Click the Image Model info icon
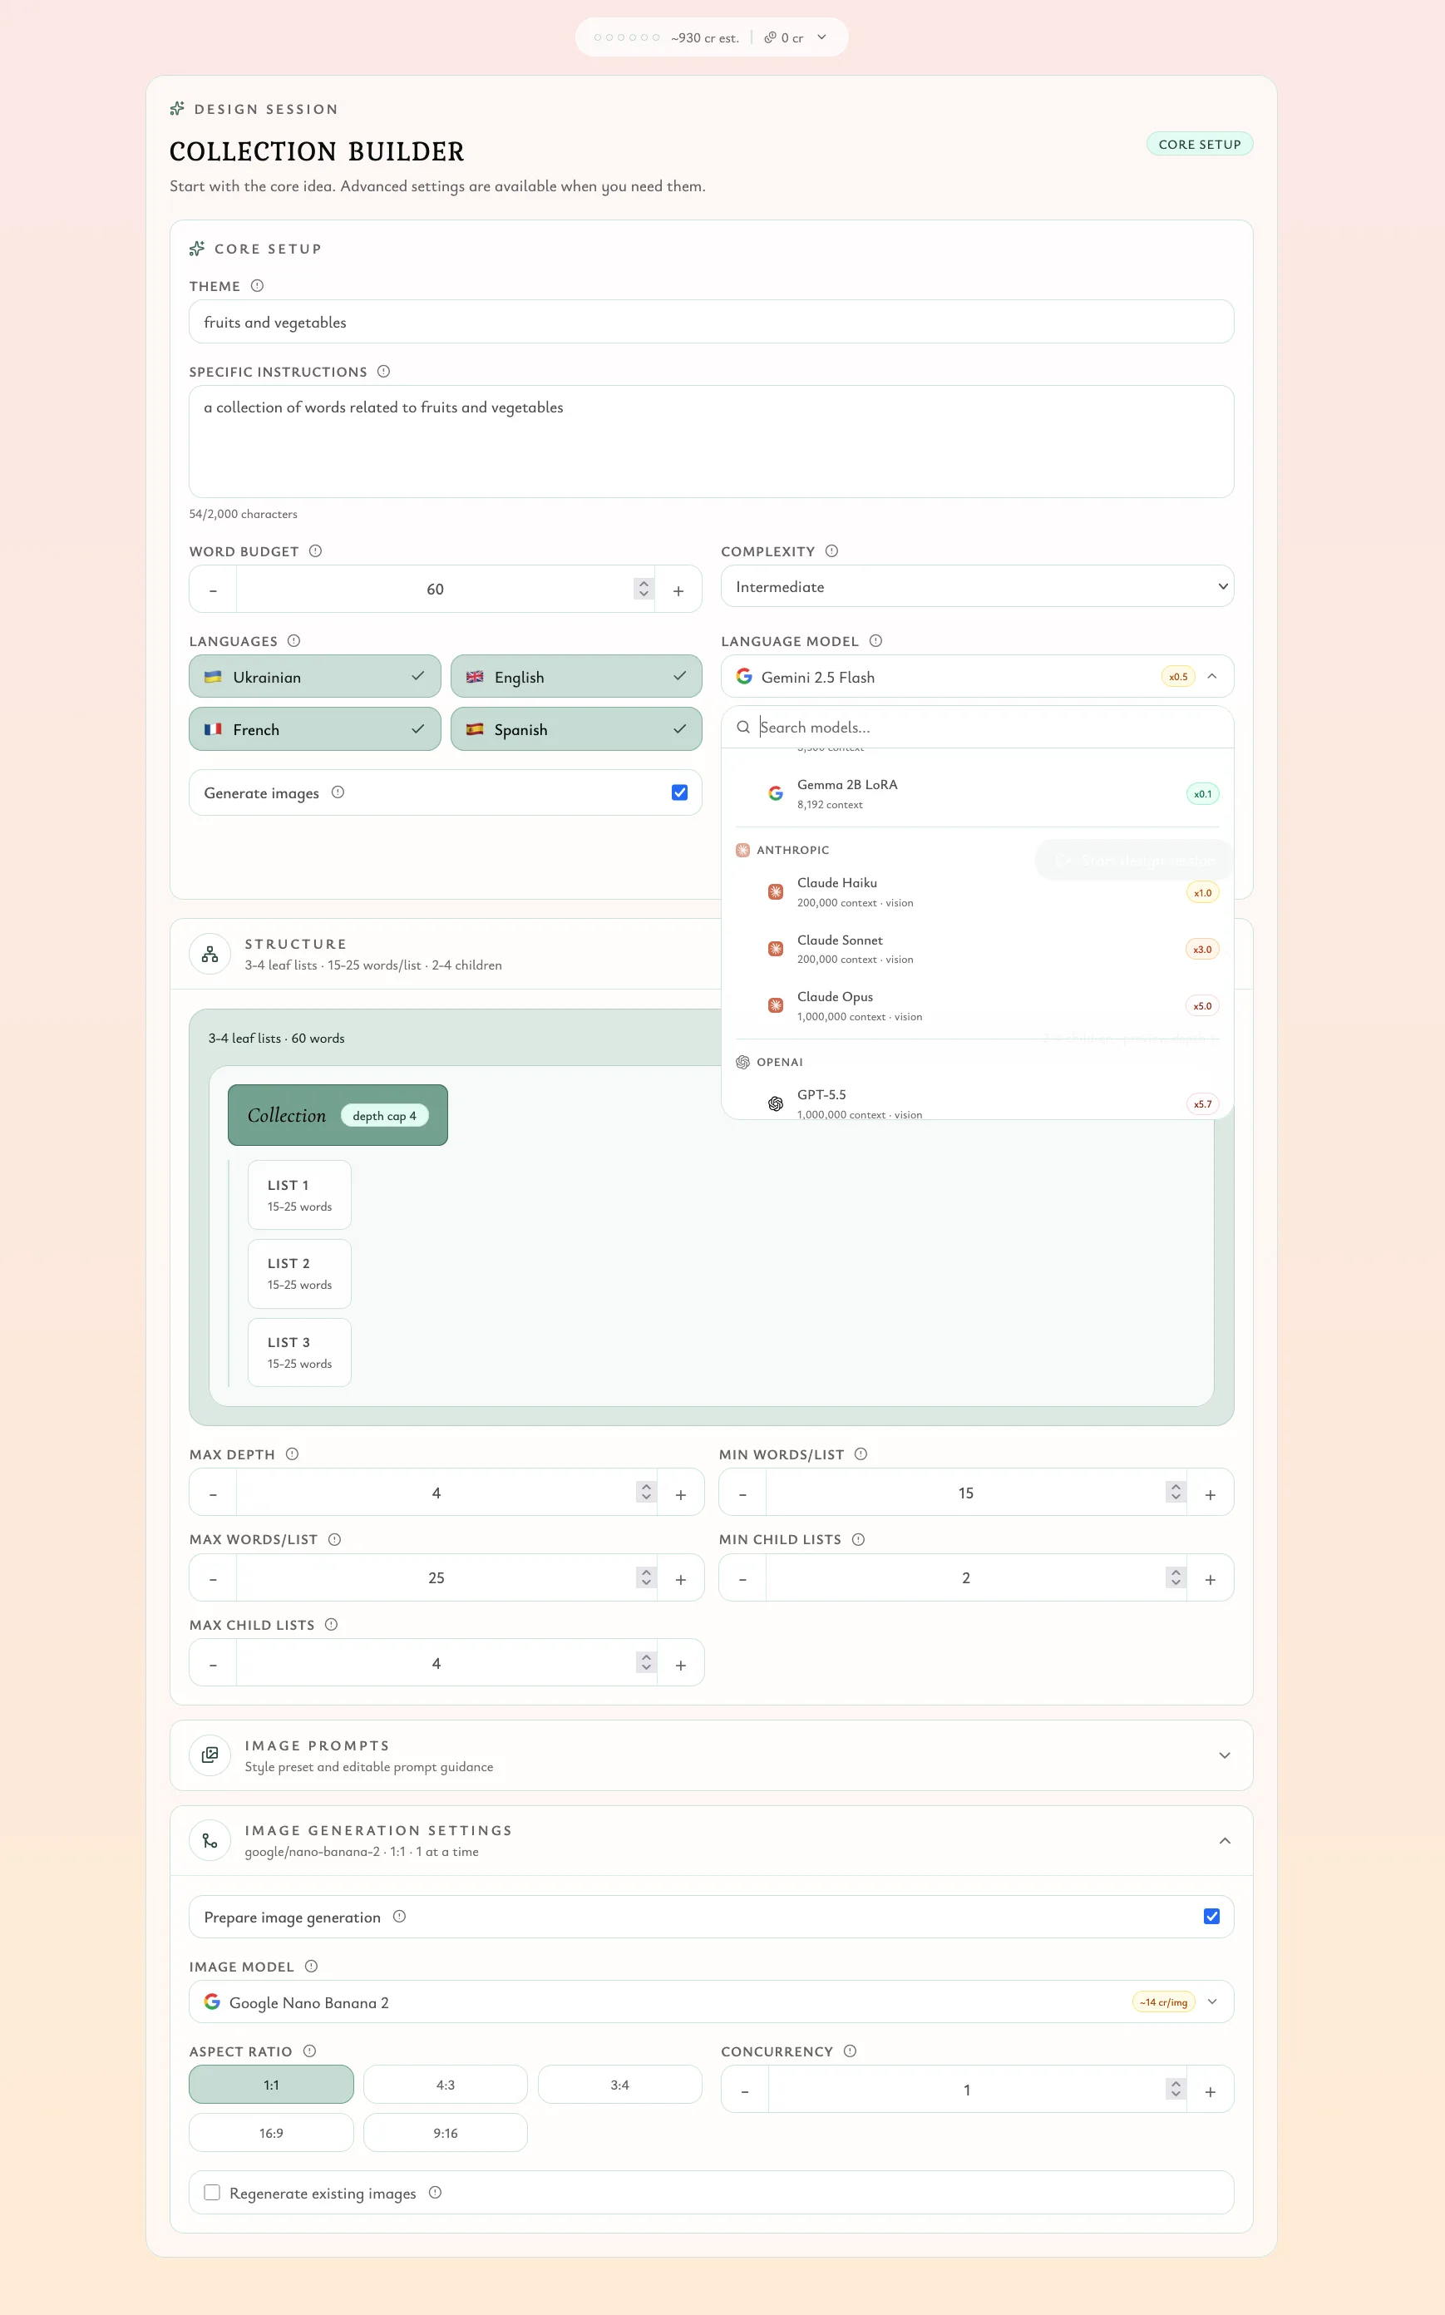 pyautogui.click(x=311, y=1965)
